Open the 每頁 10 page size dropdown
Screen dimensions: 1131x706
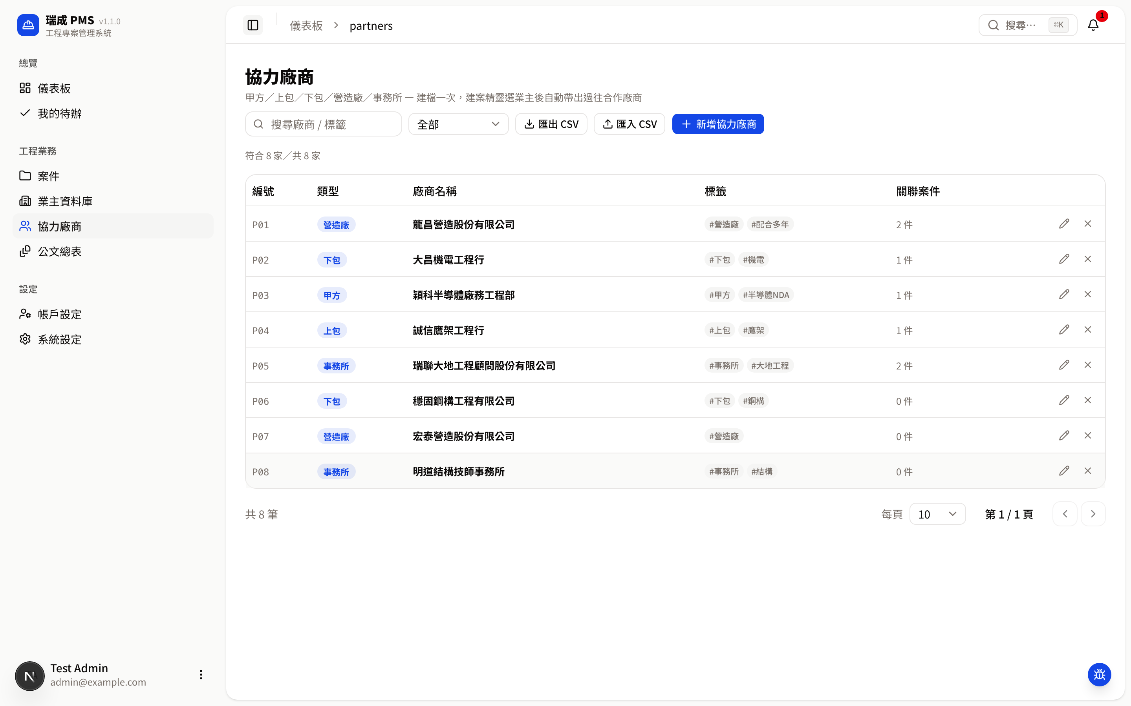(937, 514)
